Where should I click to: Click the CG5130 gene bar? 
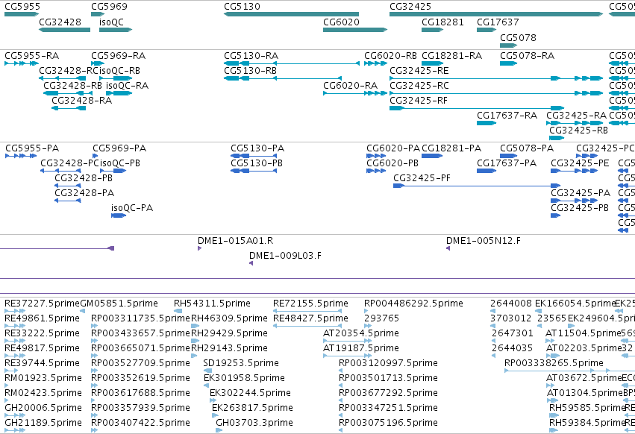tap(291, 14)
